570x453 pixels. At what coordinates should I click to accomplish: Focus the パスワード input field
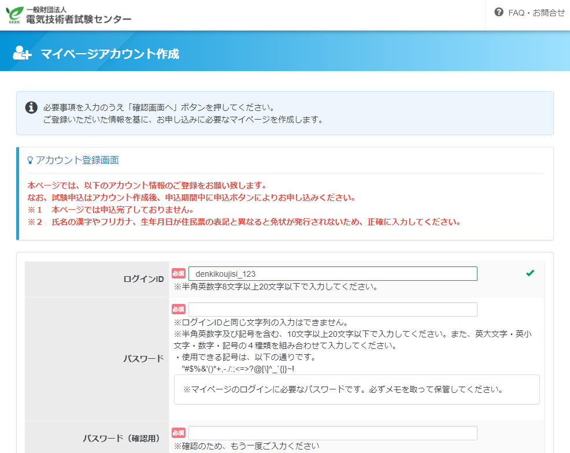pos(332,309)
